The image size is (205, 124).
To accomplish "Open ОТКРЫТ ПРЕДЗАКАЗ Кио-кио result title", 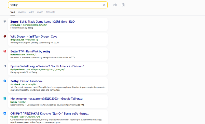I will tap(50, 113).
